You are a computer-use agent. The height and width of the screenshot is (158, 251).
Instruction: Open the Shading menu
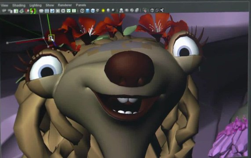(19, 5)
